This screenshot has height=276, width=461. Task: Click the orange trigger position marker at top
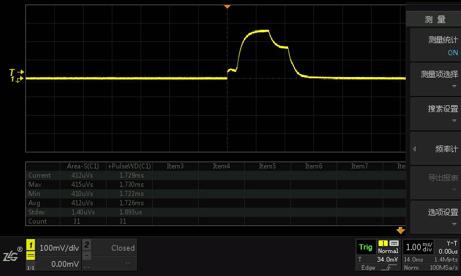tap(227, 6)
